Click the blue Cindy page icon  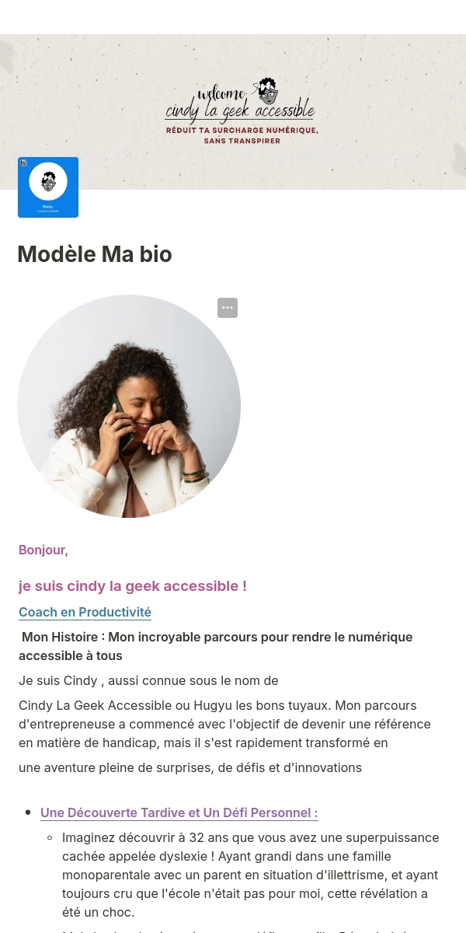tap(48, 187)
